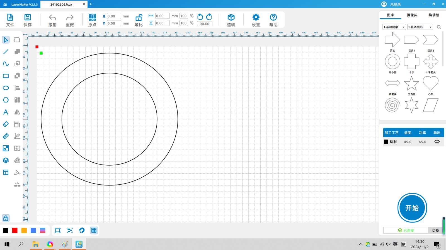Viewport: 446px width, 250px height.
Task: Select the Ellipse drawing tool
Action: click(6, 88)
